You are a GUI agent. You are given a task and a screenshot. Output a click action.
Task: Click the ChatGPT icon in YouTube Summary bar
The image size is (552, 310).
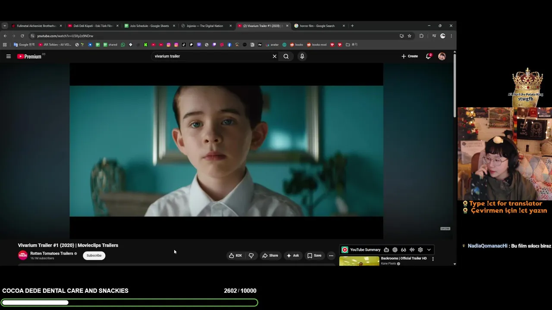395,250
